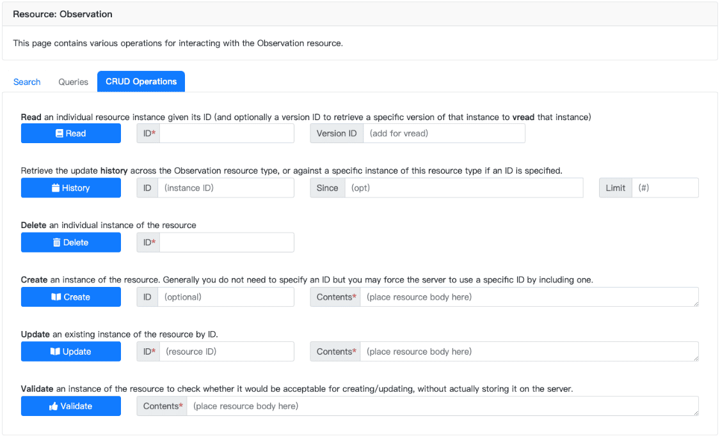
Task: Focus the Update resource ID field
Action: pyautogui.click(x=227, y=351)
